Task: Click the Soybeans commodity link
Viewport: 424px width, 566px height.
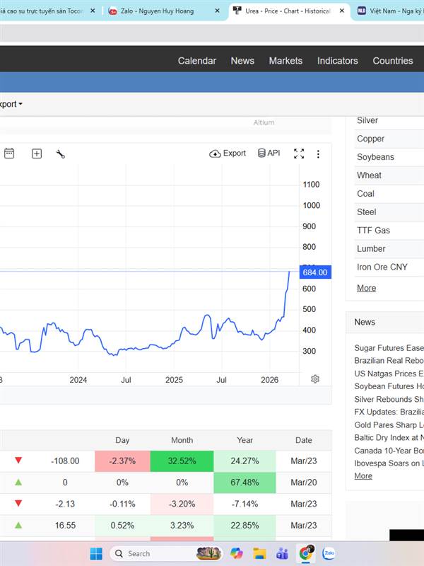Action: coord(375,157)
